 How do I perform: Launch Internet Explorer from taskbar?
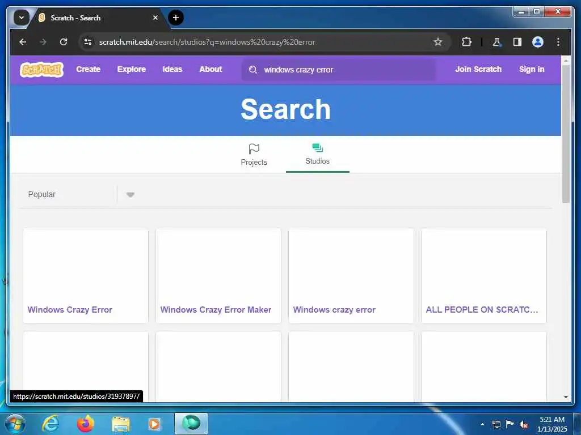(50, 424)
